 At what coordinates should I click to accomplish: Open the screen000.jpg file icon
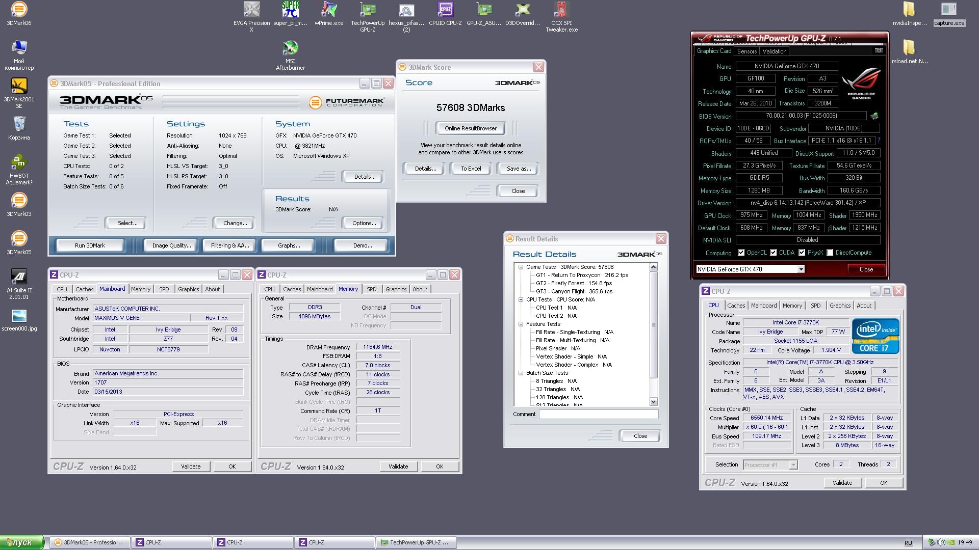[x=19, y=320]
